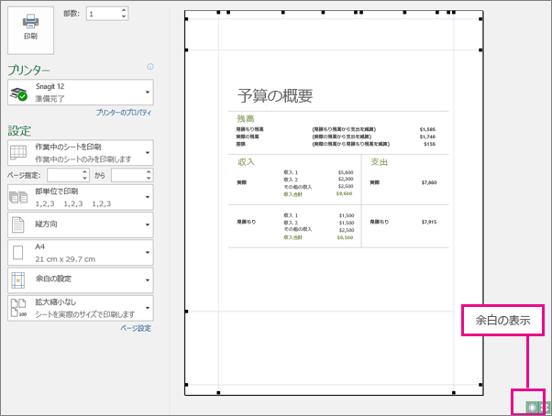Click the collated pages icon

[18, 197]
